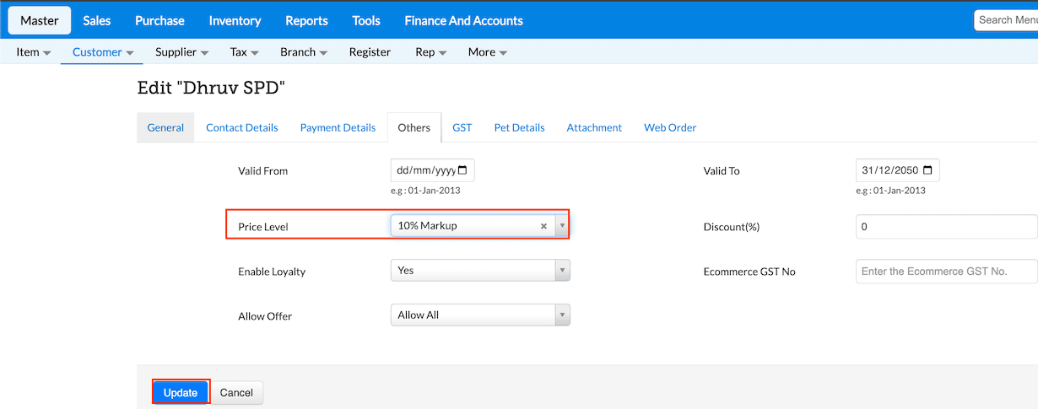The height and width of the screenshot is (409, 1038).
Task: Switch to the Pet Details tab
Action: pyautogui.click(x=519, y=128)
